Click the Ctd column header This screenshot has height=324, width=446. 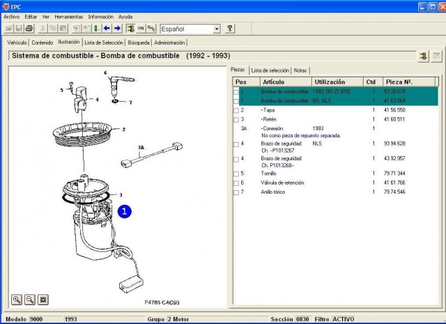373,82
